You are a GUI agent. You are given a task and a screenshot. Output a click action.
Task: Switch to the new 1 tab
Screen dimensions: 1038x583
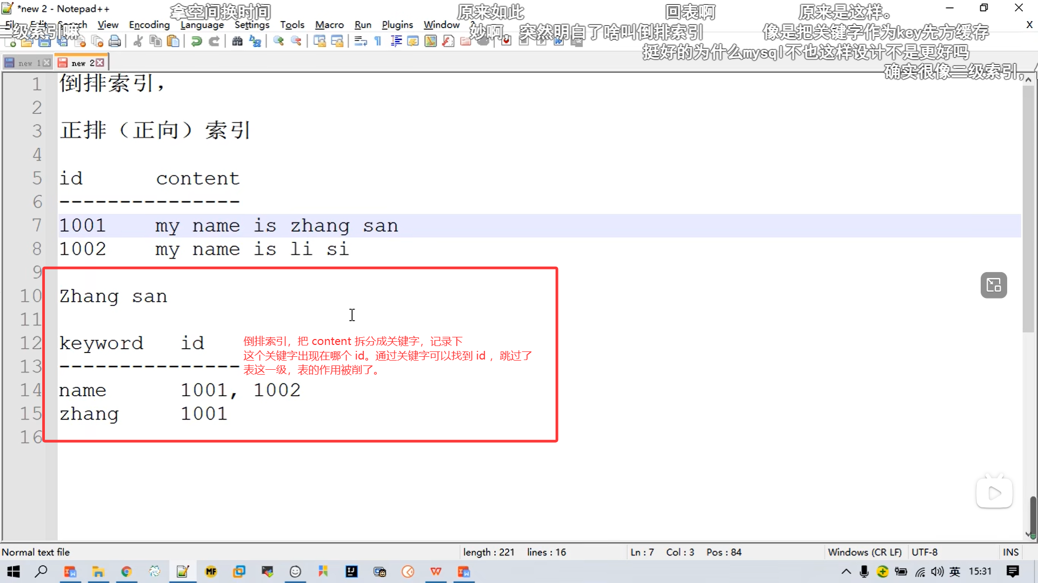coord(25,63)
